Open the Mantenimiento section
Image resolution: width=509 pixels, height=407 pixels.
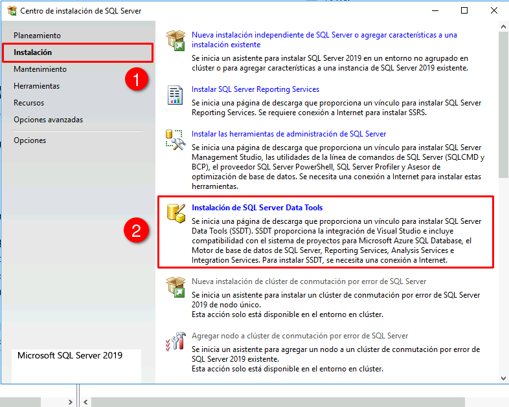pos(40,69)
